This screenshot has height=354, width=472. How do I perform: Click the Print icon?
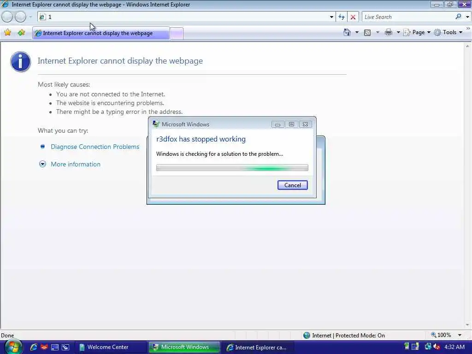pyautogui.click(x=389, y=32)
